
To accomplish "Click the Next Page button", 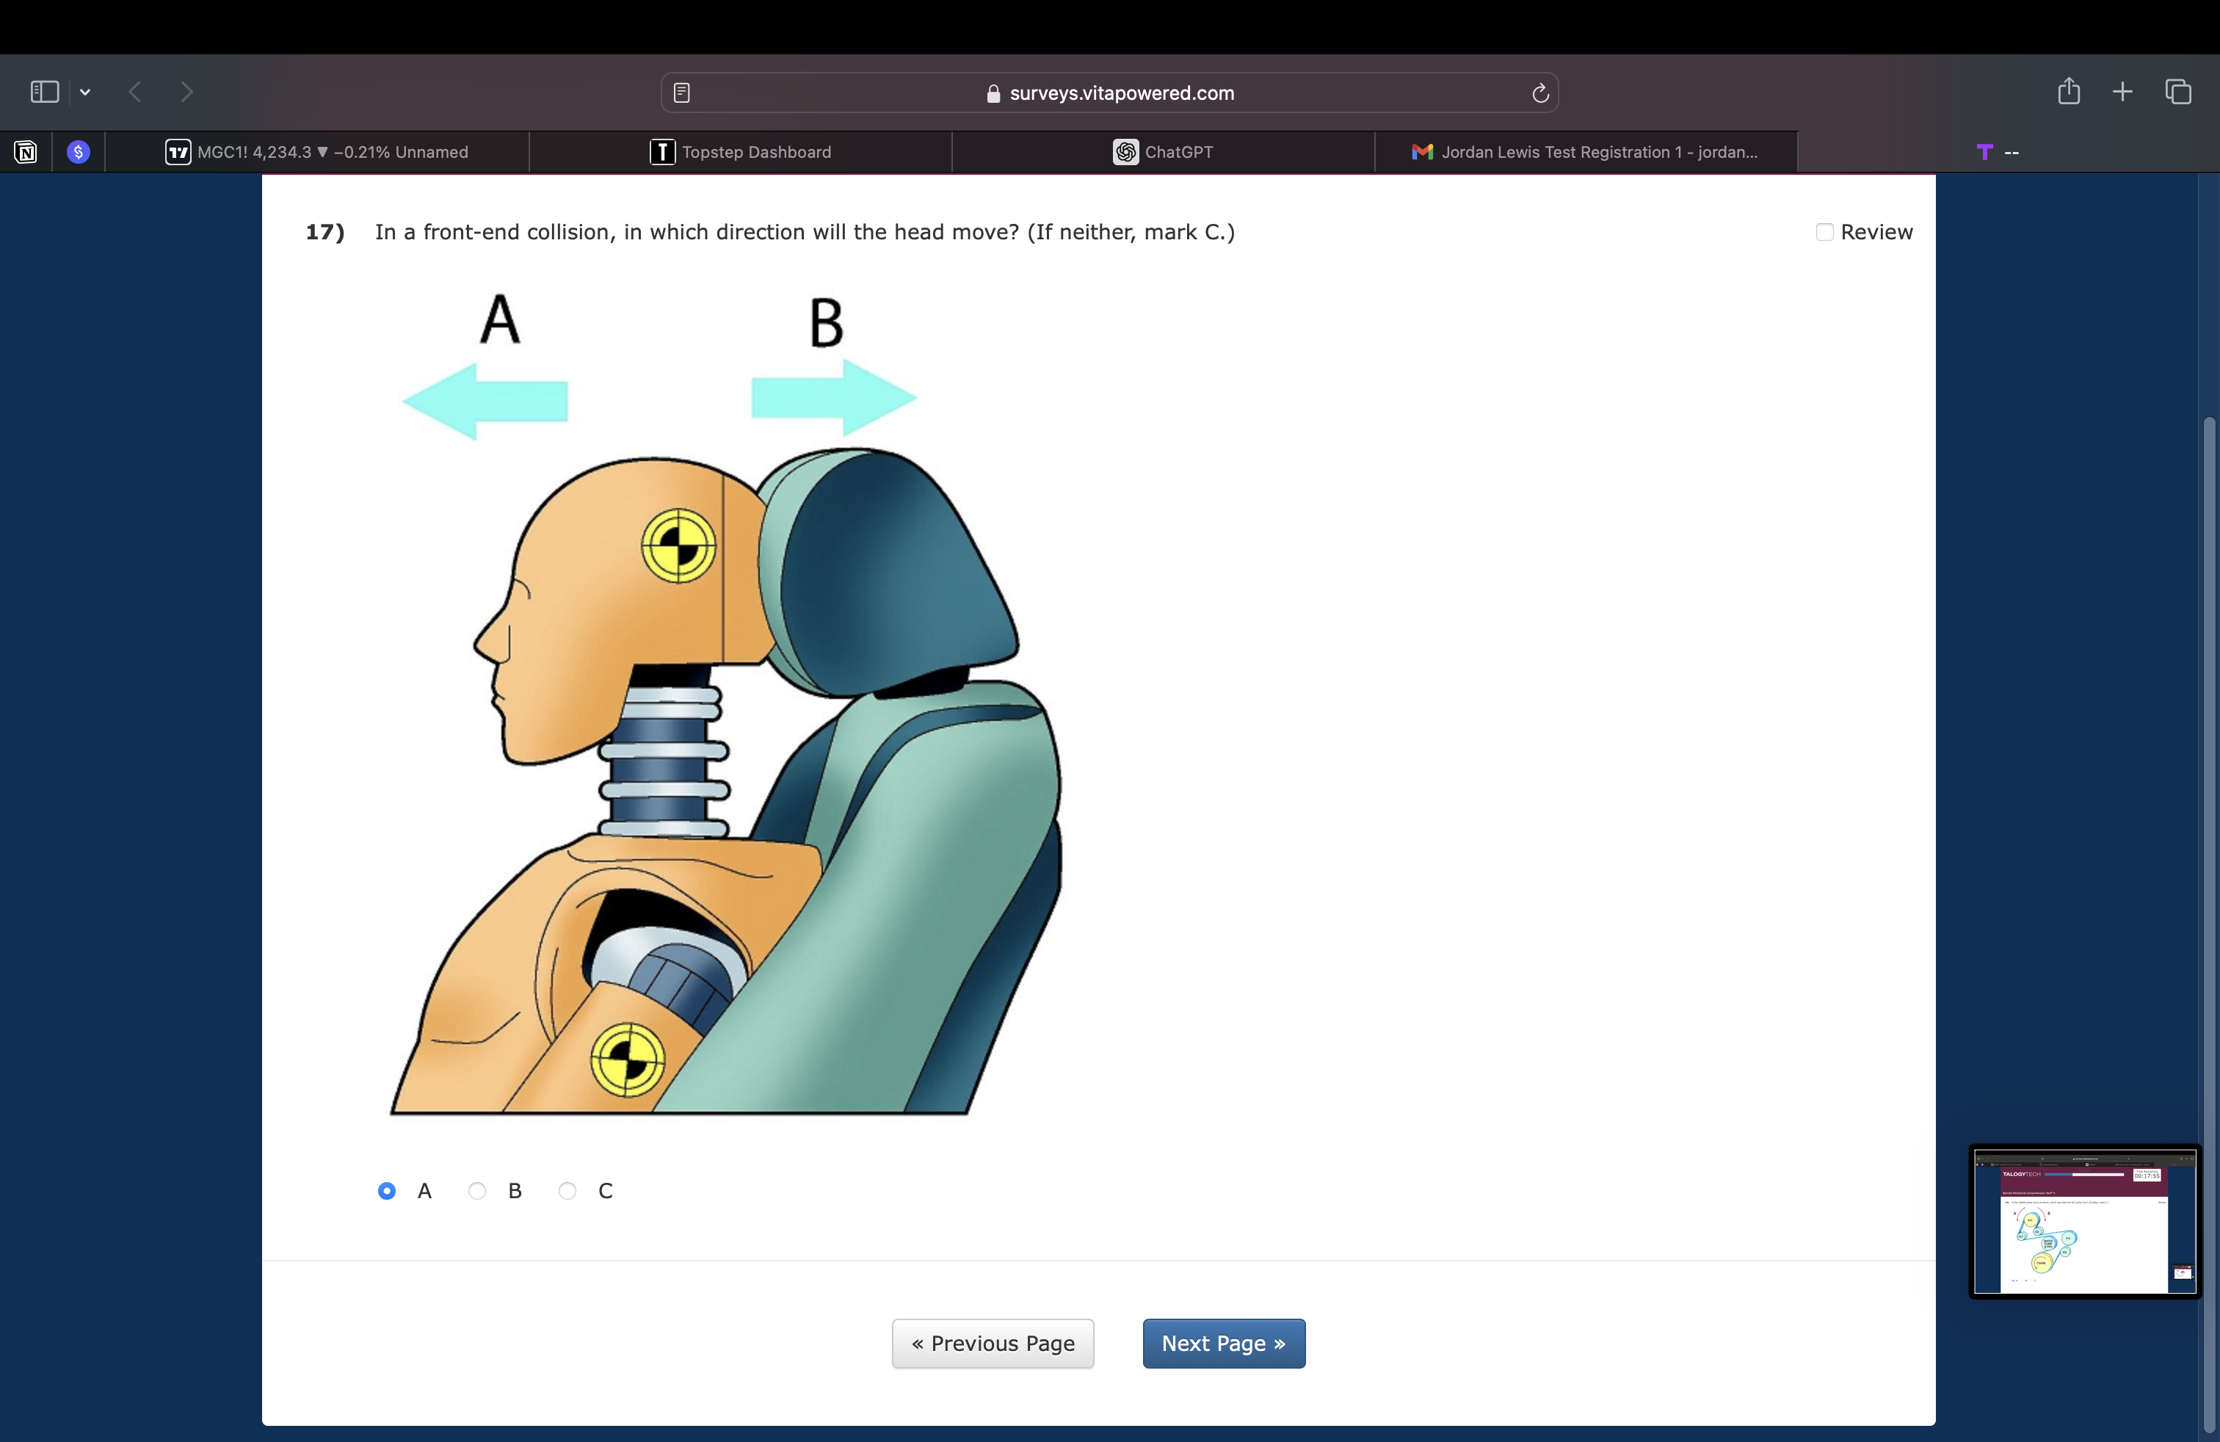I will pos(1223,1343).
